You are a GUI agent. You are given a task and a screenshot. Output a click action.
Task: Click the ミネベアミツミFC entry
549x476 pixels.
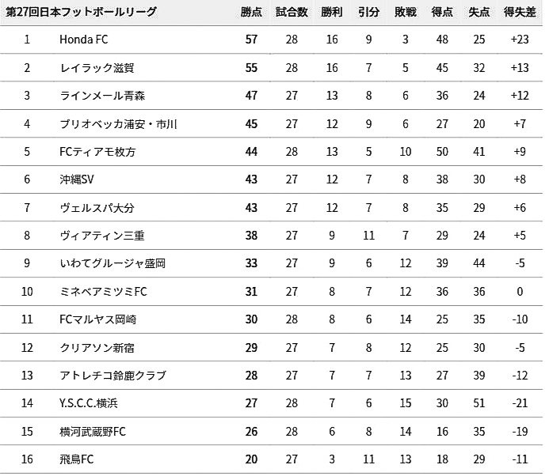pos(104,292)
